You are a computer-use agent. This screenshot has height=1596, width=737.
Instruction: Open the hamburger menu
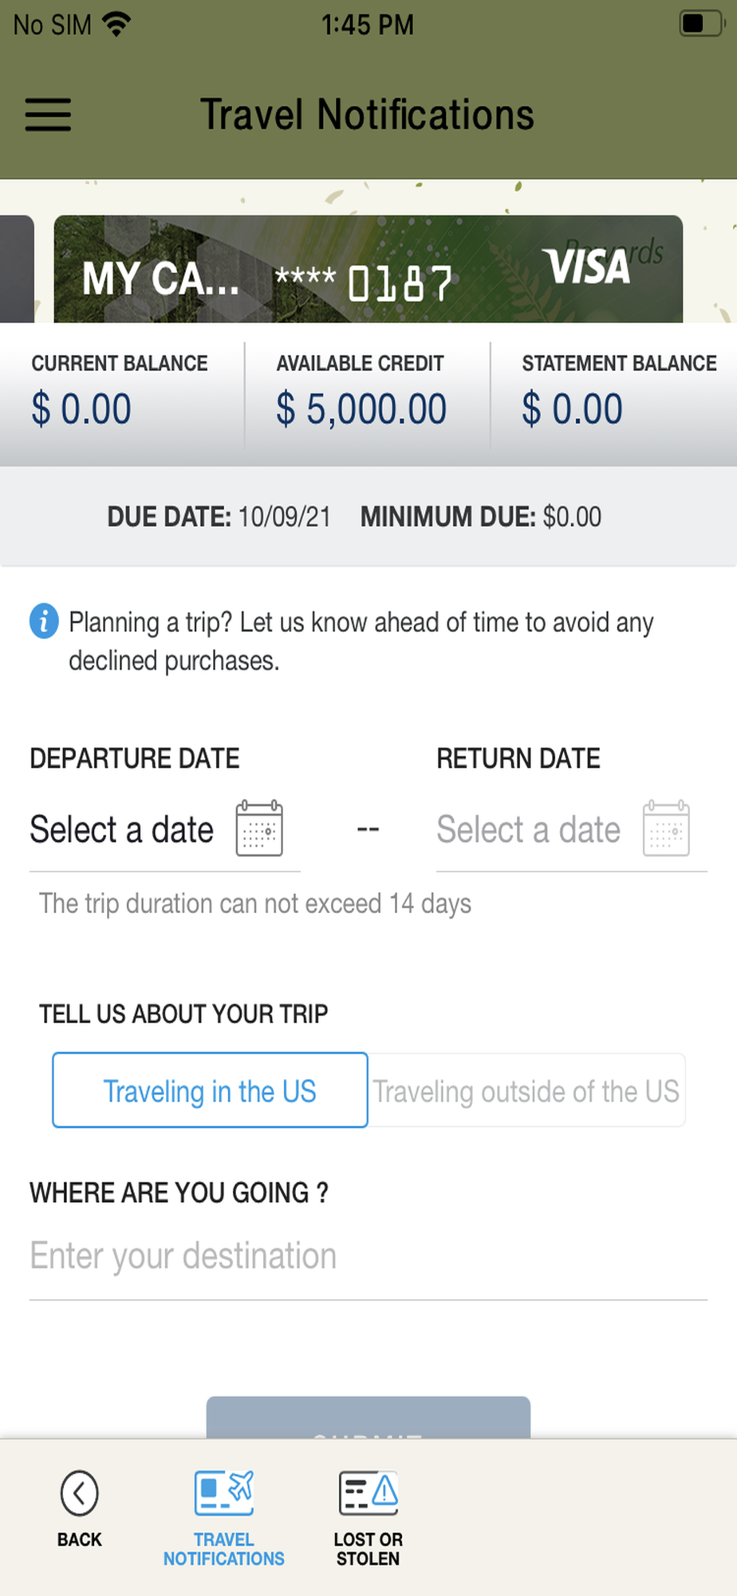point(48,114)
